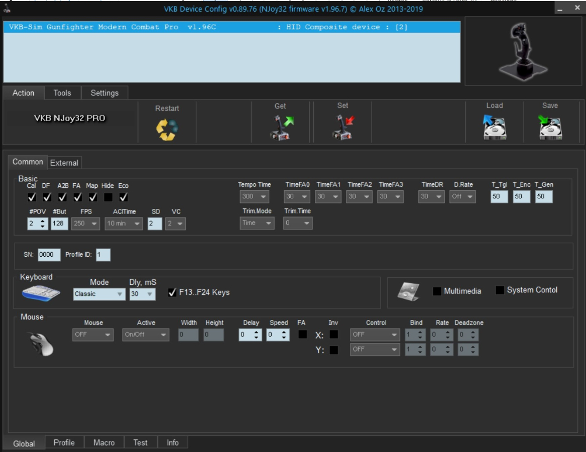Open the Active On/Off dropdown
The width and height of the screenshot is (586, 452).
point(146,334)
